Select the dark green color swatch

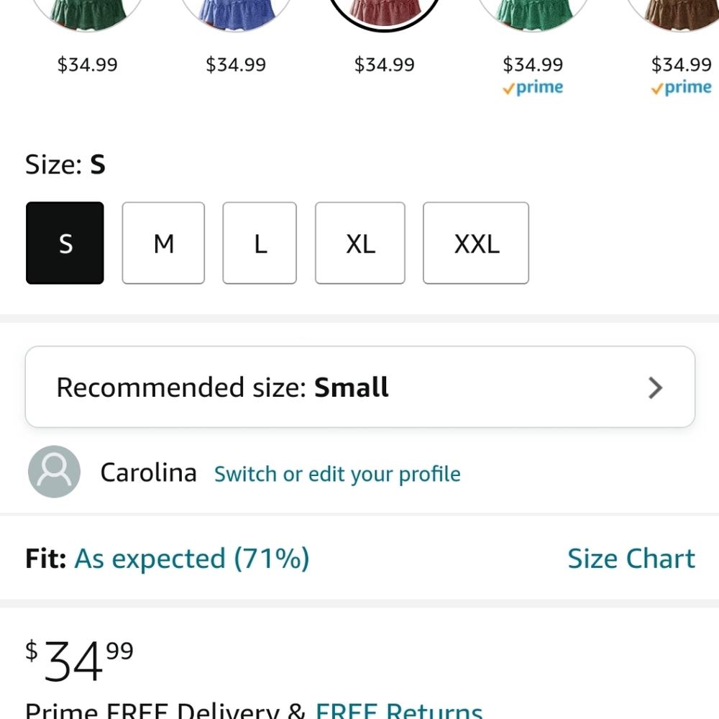click(87, 14)
